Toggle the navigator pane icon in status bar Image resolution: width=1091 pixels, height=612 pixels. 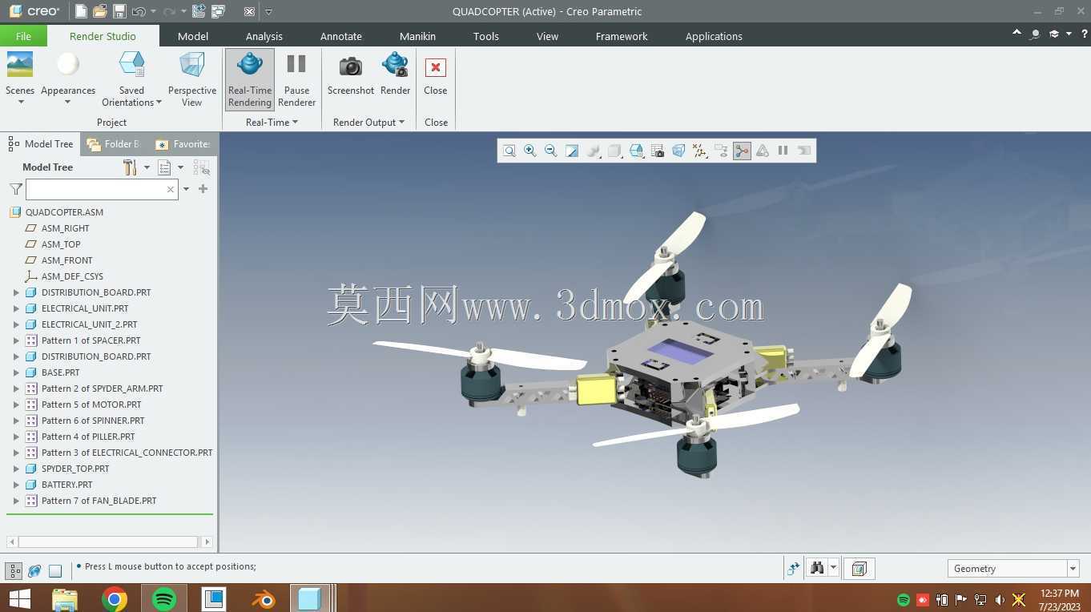click(x=14, y=571)
